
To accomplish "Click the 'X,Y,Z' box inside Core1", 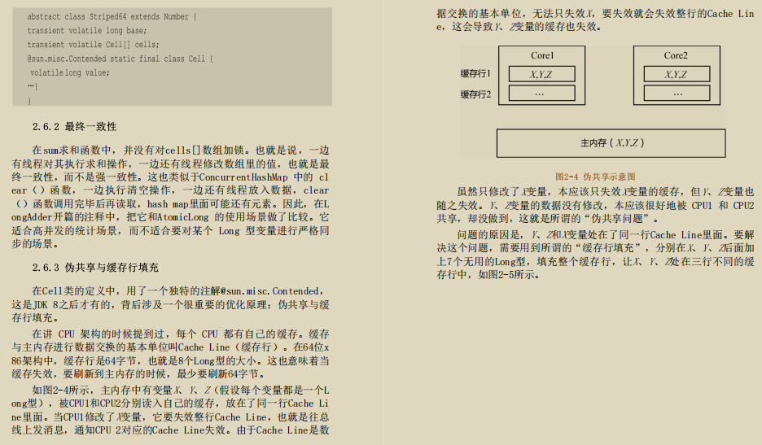I will click(542, 74).
